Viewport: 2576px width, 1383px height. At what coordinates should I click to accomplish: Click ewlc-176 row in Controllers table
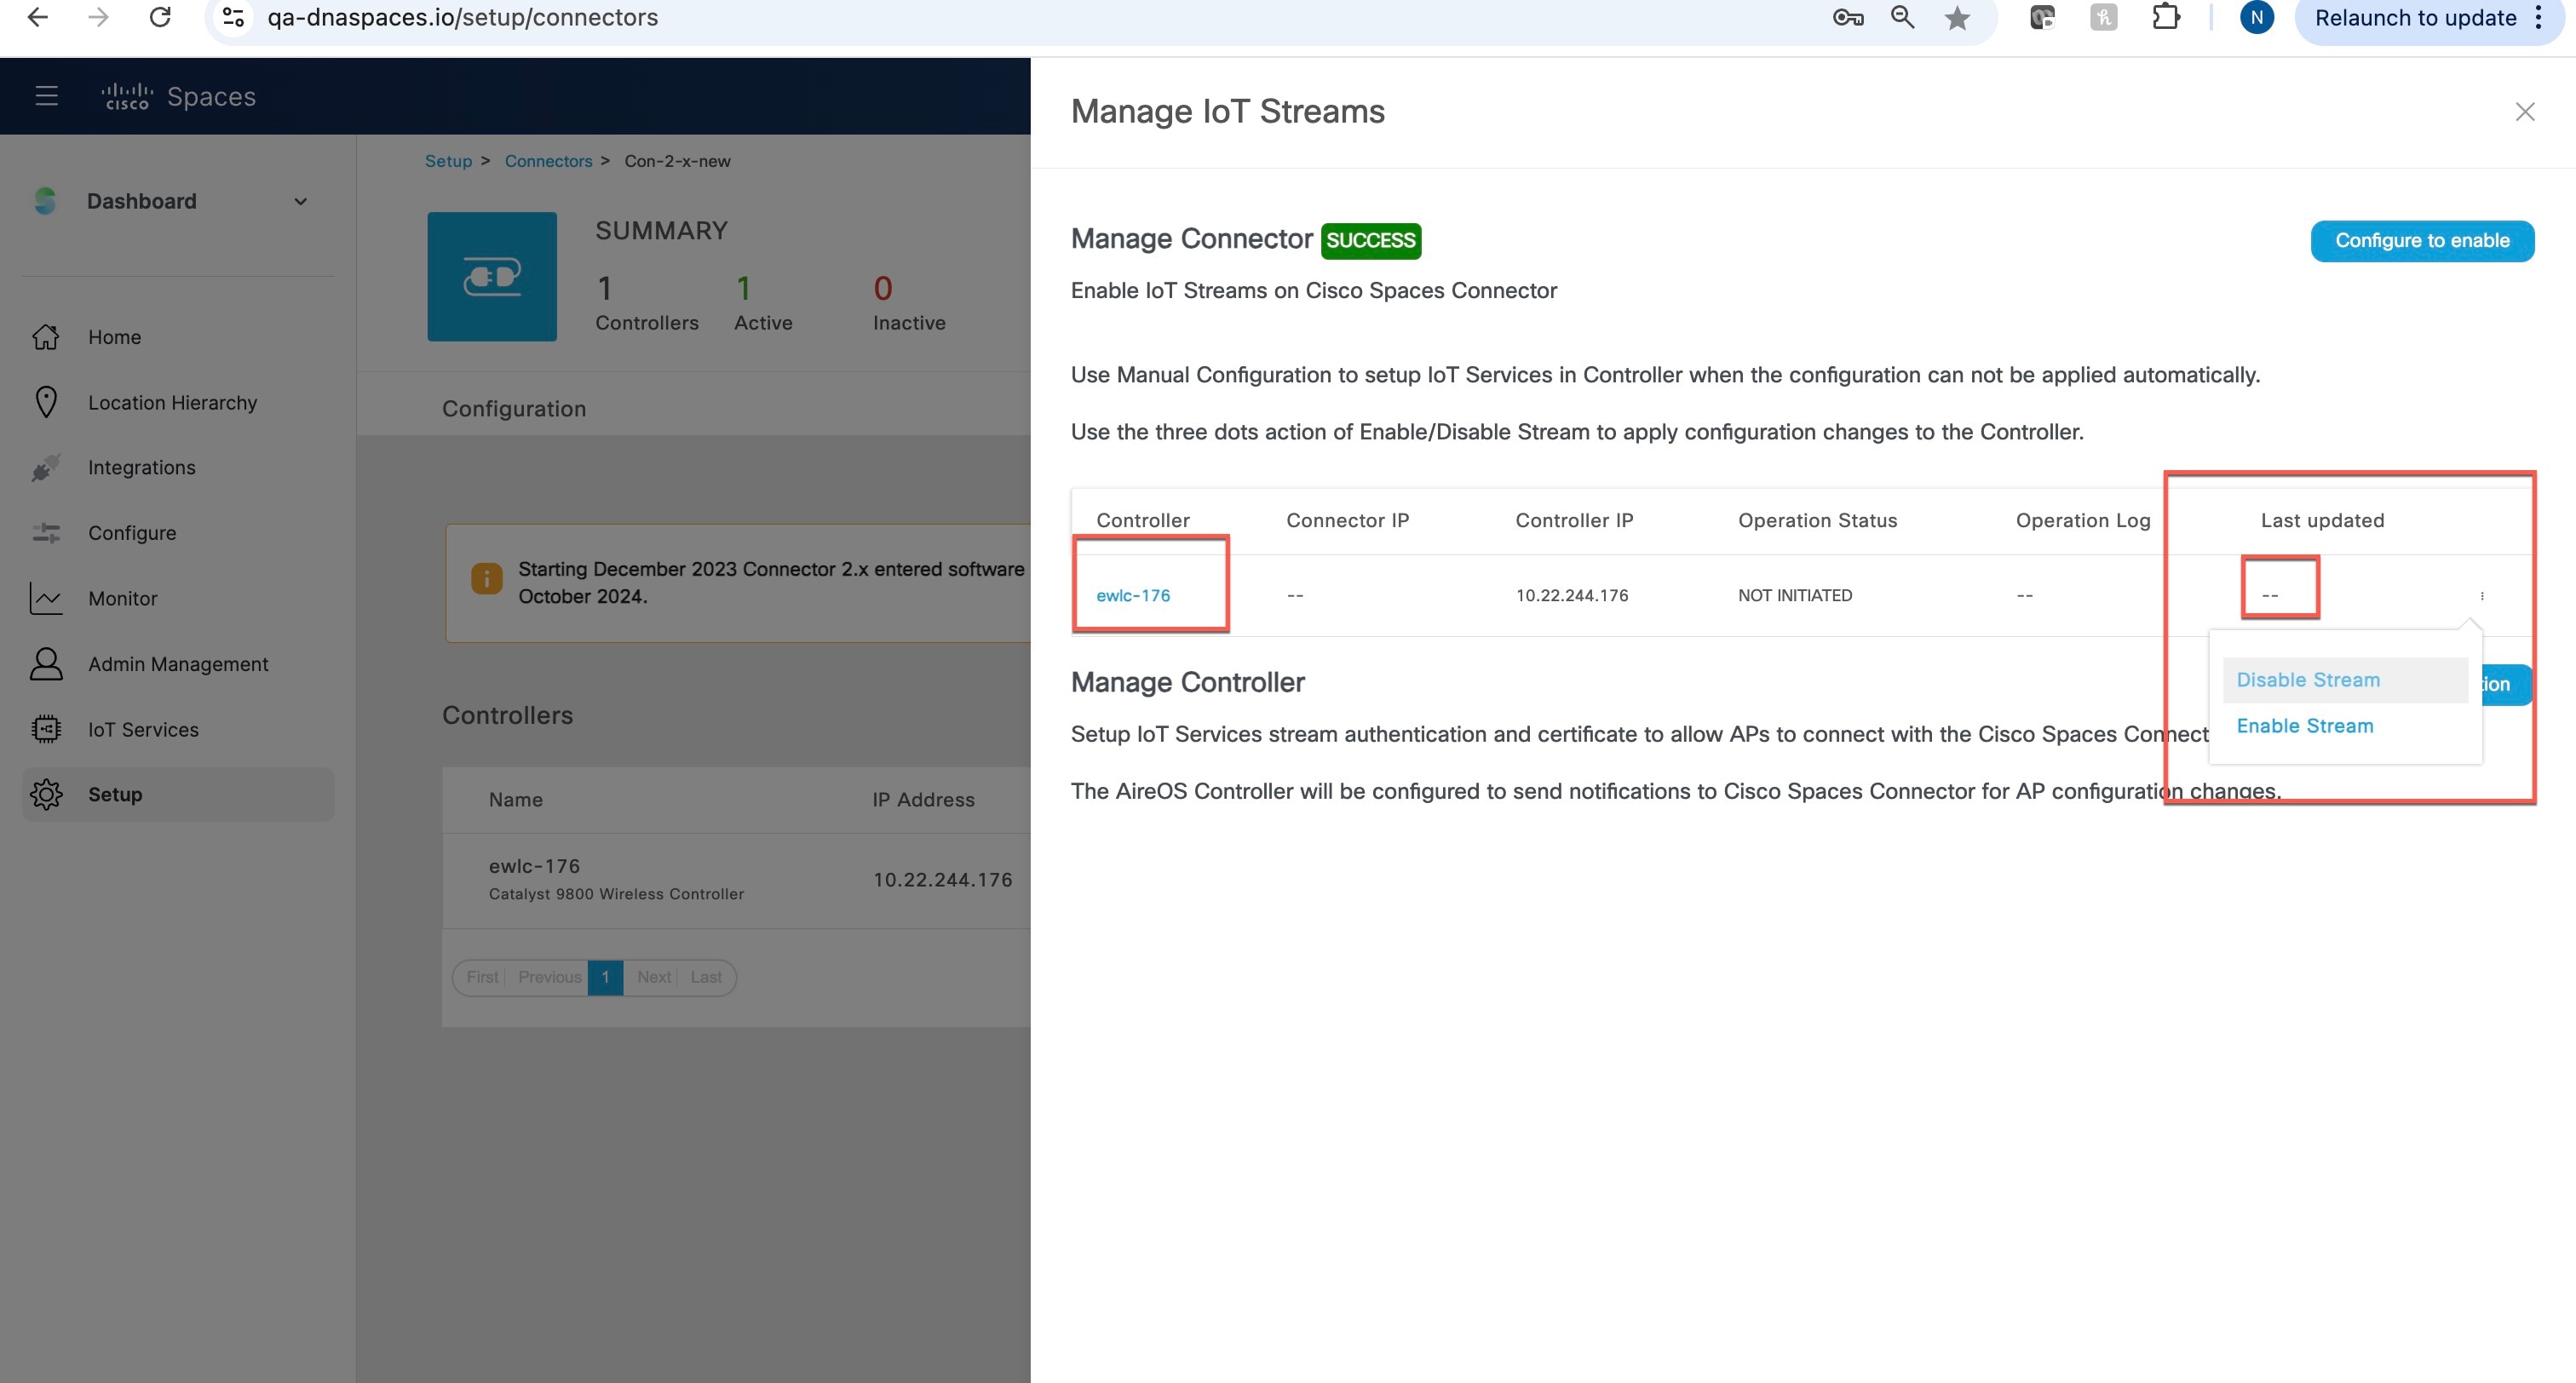point(736,880)
